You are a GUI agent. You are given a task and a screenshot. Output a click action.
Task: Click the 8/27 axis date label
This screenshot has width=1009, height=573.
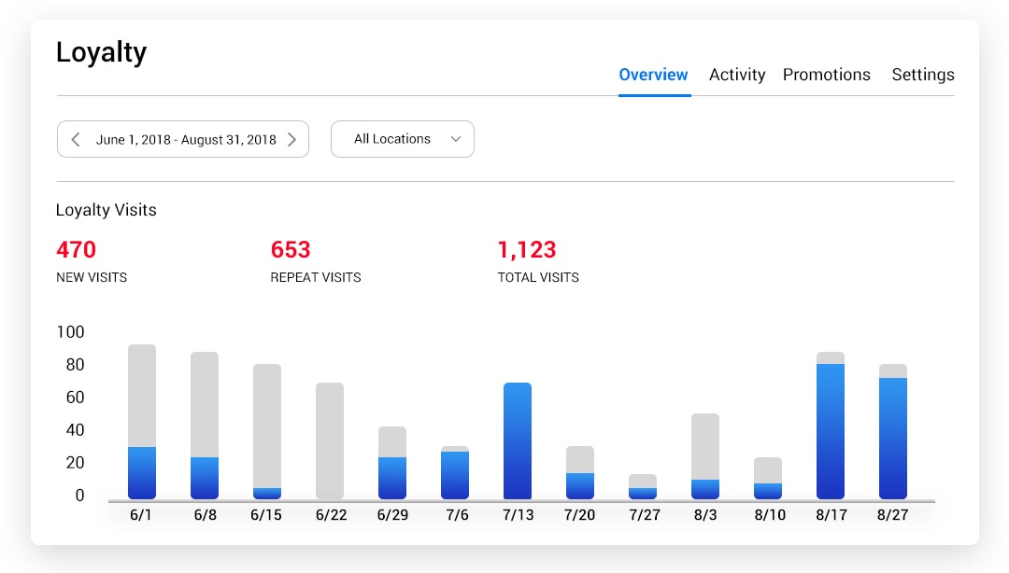(893, 515)
